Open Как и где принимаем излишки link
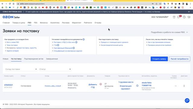The image size is (193, 109). click(x=159, y=42)
